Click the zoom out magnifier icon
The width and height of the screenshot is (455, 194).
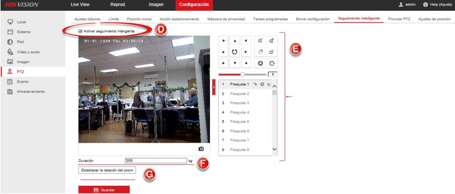[x=260, y=41]
